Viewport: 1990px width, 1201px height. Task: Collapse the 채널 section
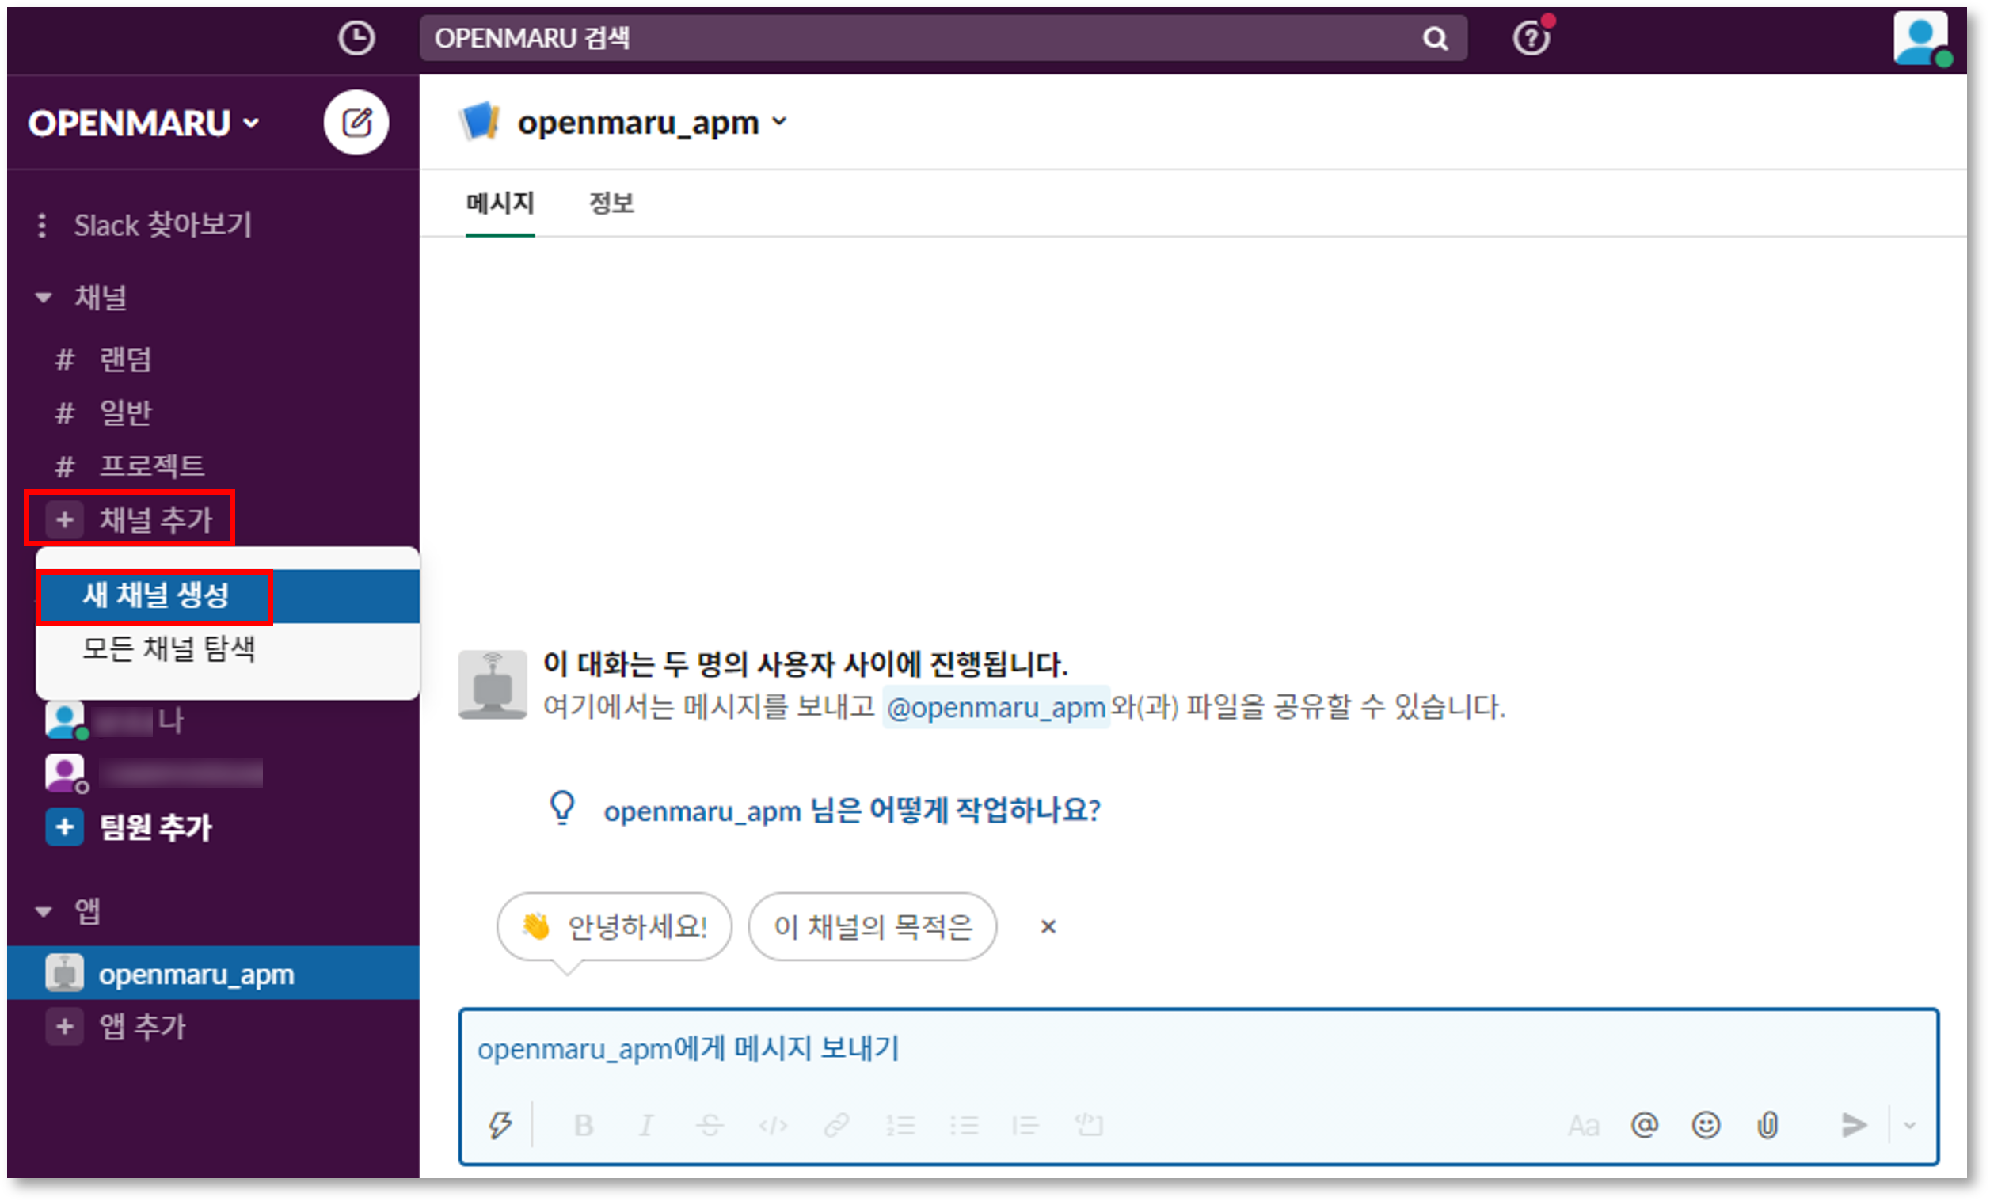click(x=44, y=297)
